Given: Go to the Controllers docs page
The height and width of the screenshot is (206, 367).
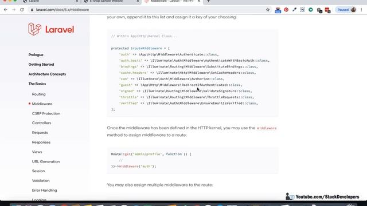Looking at the screenshot, I should pyautogui.click(x=41, y=123).
